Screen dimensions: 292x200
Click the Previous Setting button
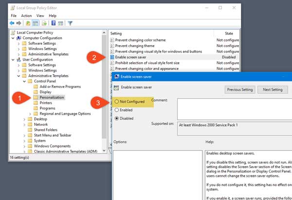(x=240, y=90)
